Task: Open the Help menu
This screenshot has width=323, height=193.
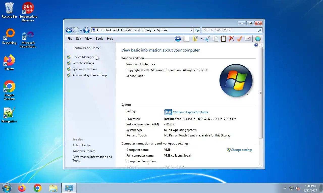Action: [x=110, y=39]
